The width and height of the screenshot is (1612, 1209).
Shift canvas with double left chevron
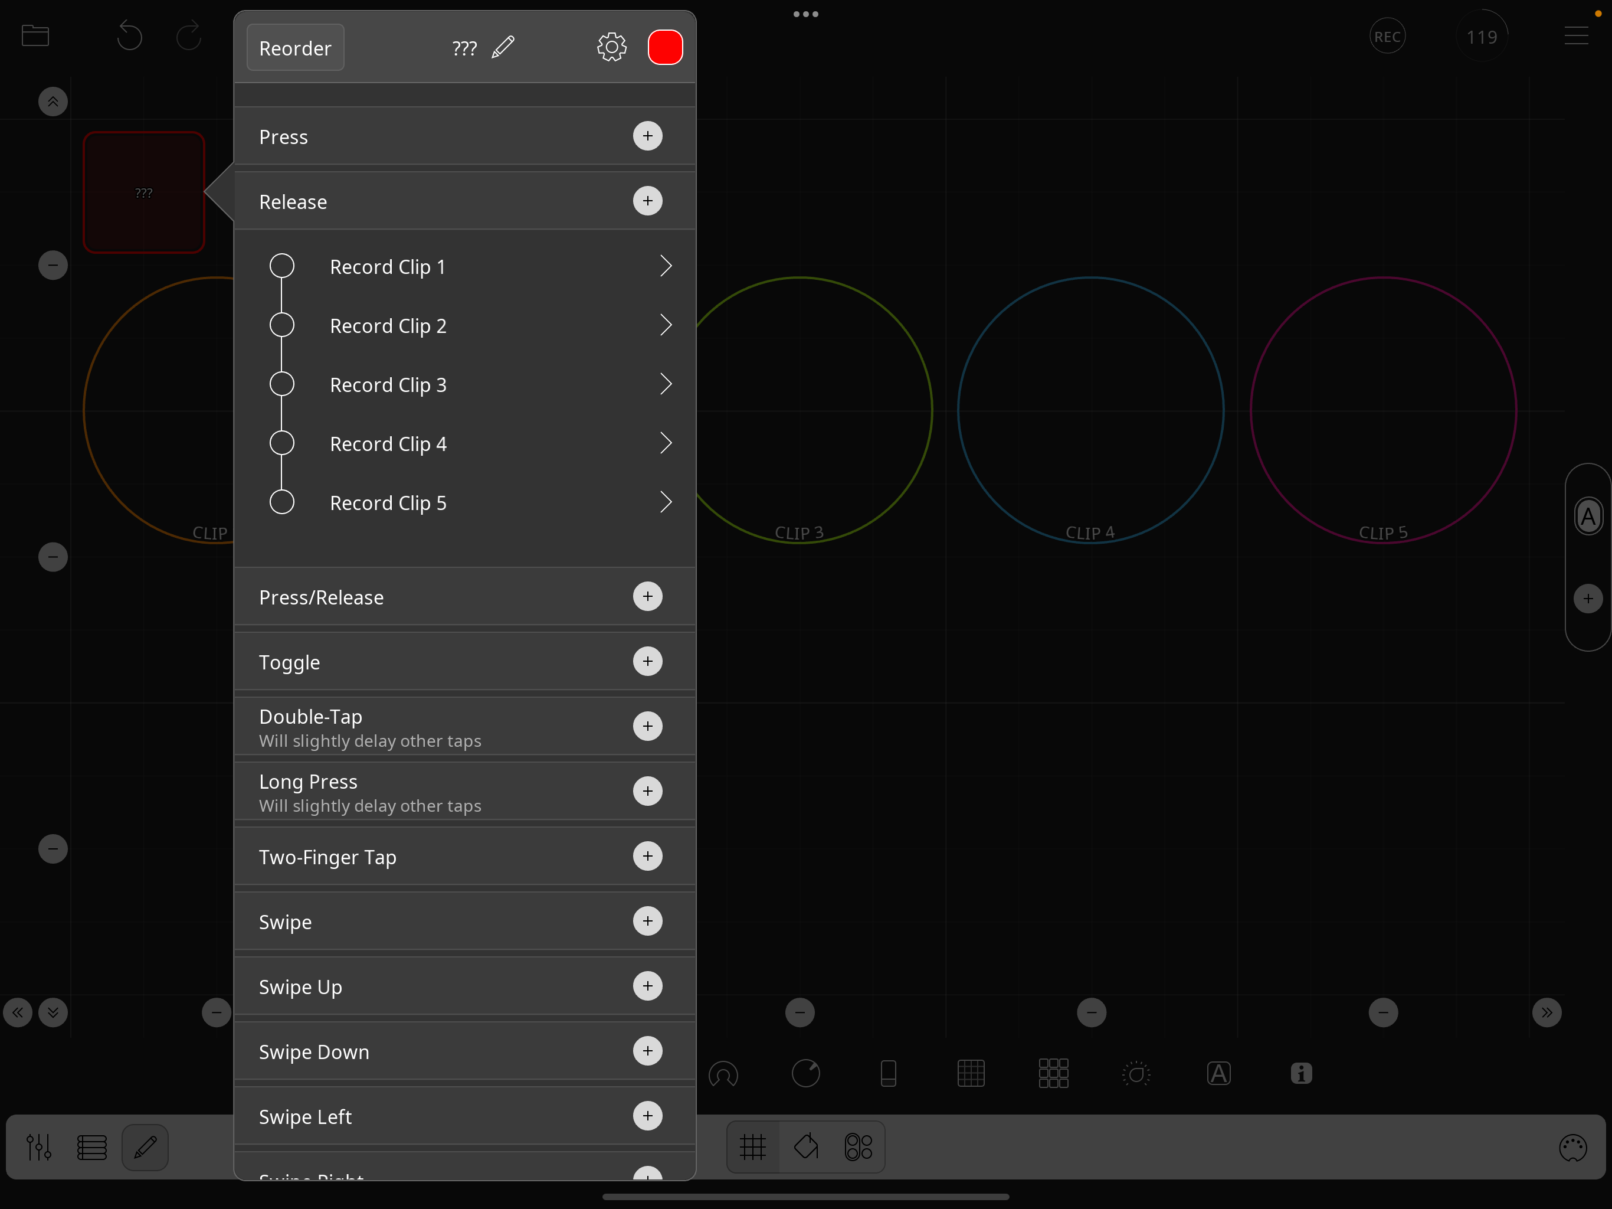click(18, 1012)
